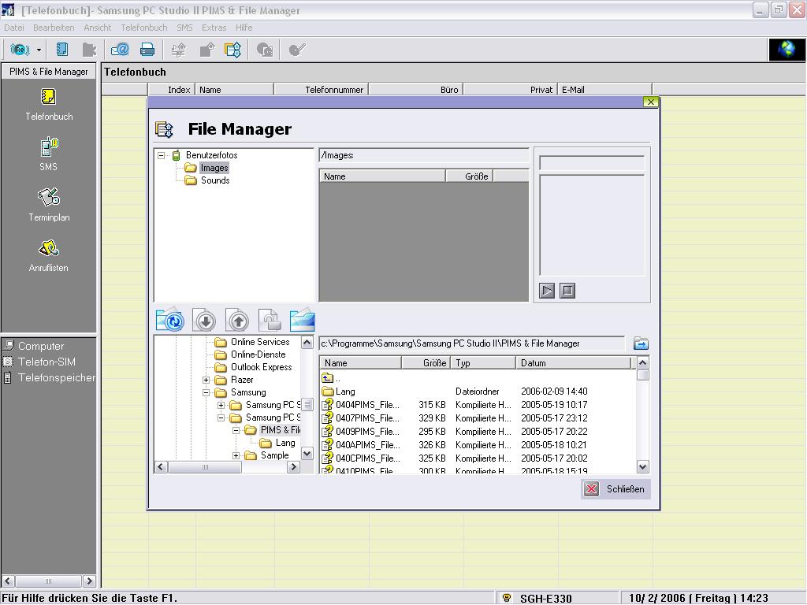Select the Outlook Express folder
This screenshot has width=807, height=605.
(x=261, y=367)
